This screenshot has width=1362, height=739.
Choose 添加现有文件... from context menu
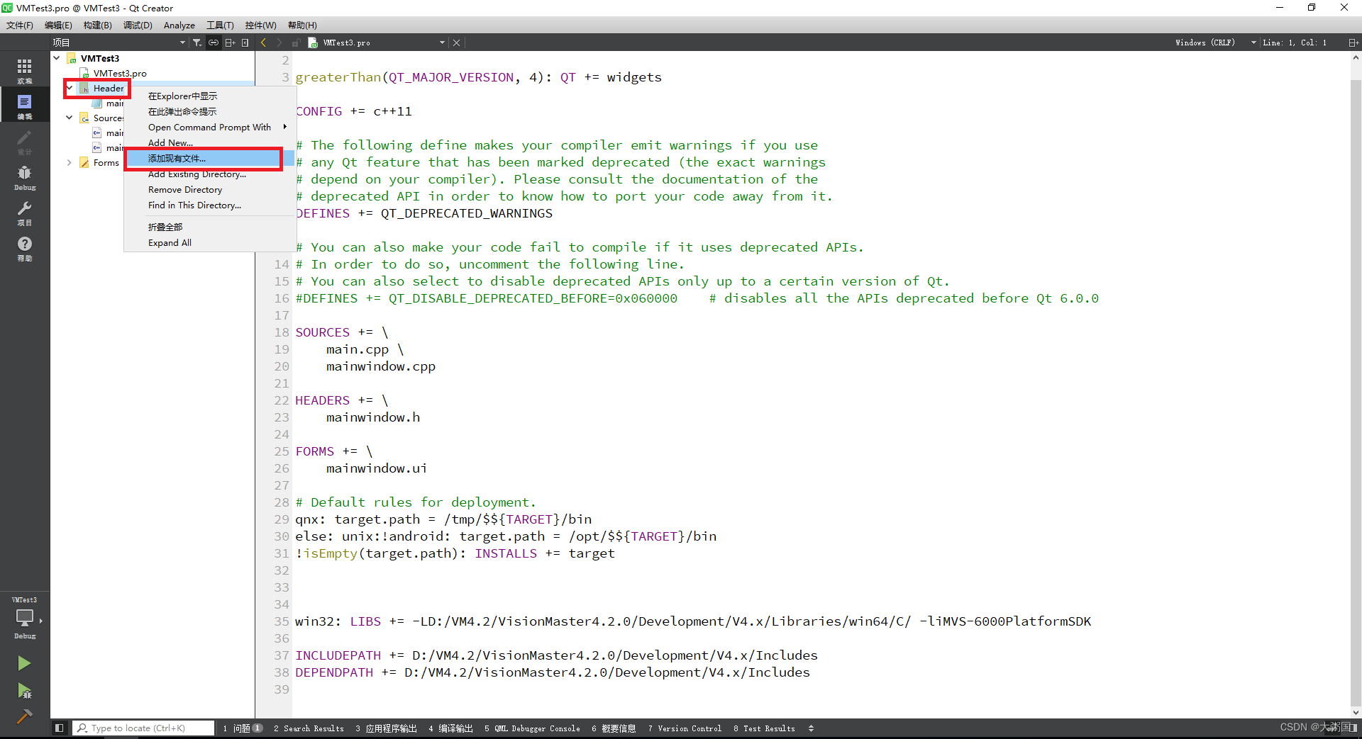(210, 158)
